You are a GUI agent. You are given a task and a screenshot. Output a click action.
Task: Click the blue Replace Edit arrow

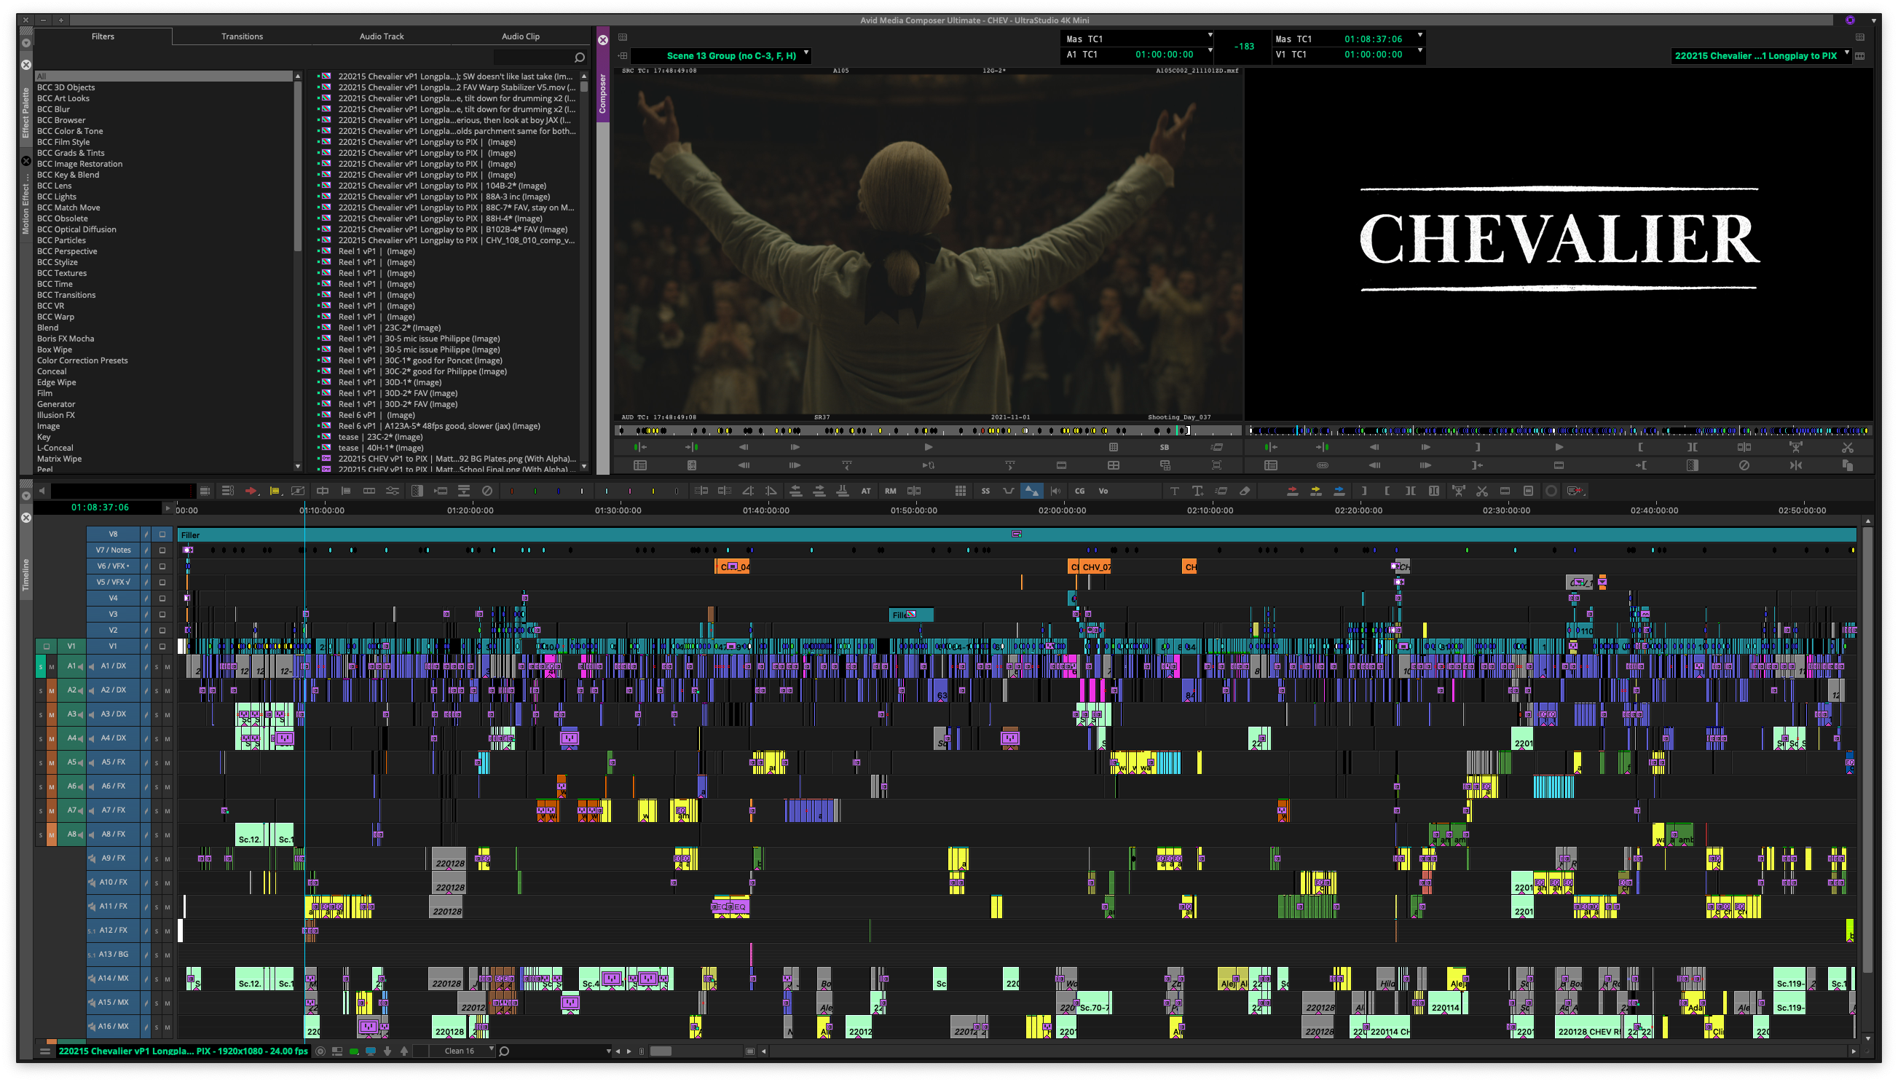[1339, 491]
